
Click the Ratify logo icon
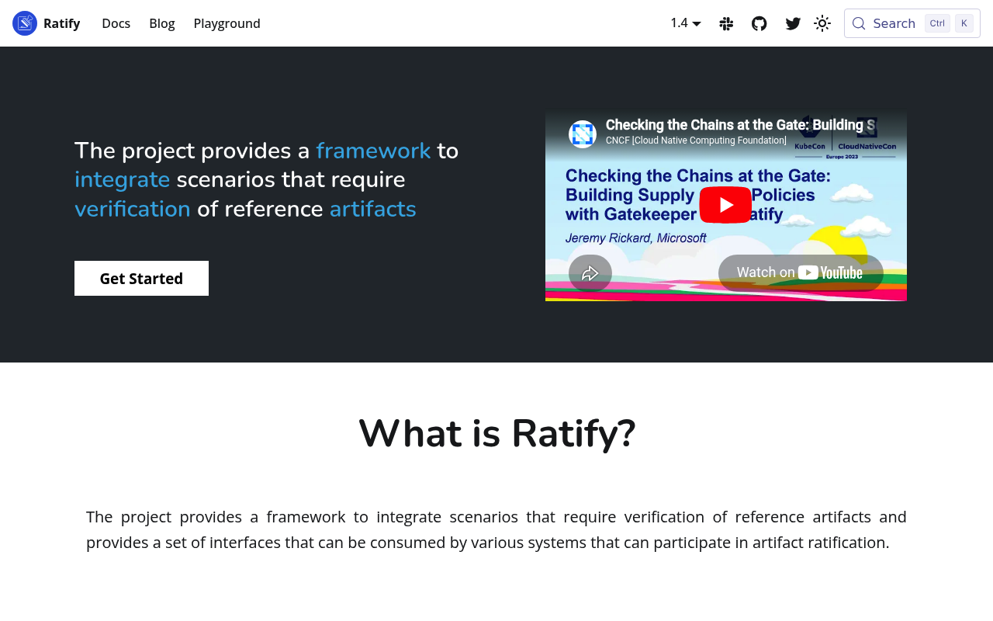pyautogui.click(x=25, y=23)
